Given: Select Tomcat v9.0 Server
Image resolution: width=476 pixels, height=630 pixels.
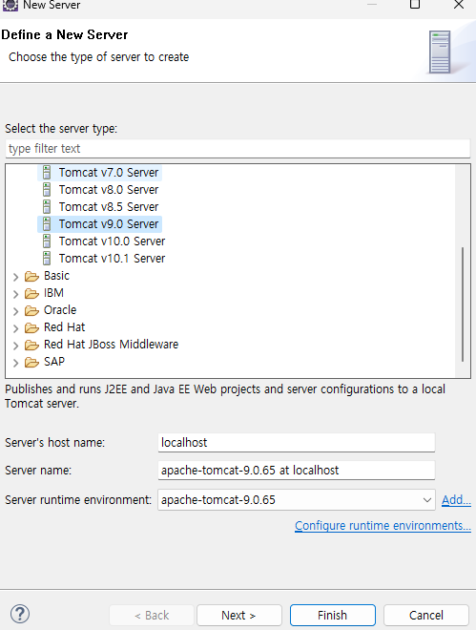Looking at the screenshot, I should point(109,224).
